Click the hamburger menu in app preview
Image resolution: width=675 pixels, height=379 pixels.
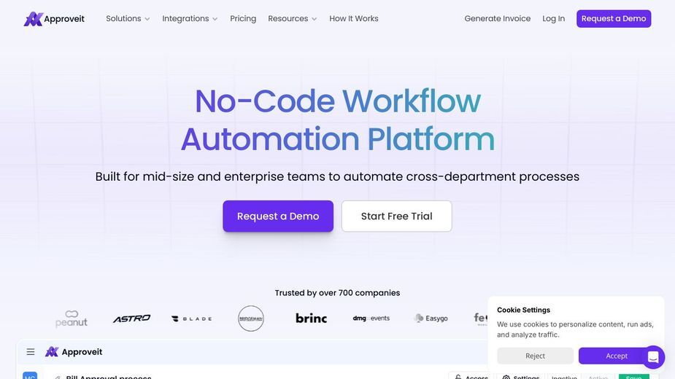pyautogui.click(x=31, y=352)
